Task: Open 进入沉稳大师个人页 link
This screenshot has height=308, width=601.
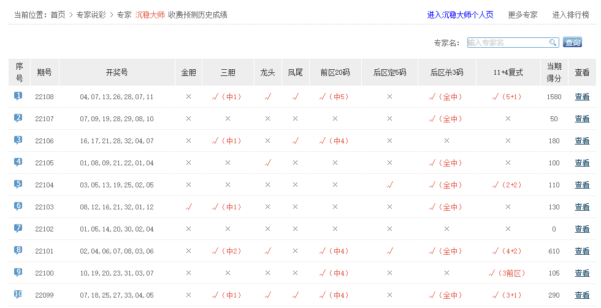Action: coord(460,15)
